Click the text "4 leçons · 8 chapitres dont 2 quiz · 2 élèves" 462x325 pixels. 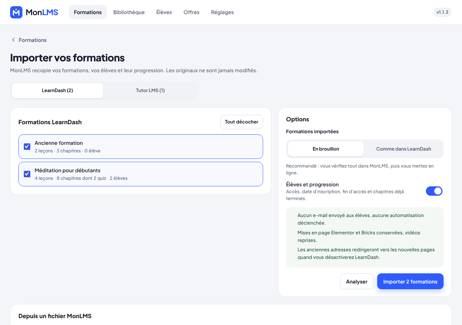(x=81, y=178)
